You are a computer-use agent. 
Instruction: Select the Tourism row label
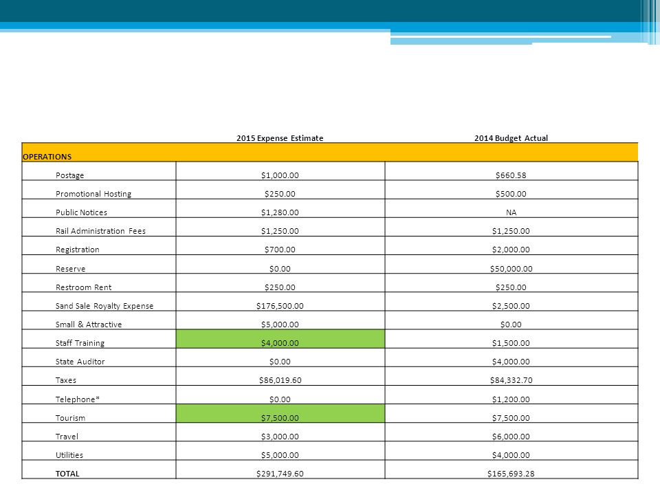70,417
